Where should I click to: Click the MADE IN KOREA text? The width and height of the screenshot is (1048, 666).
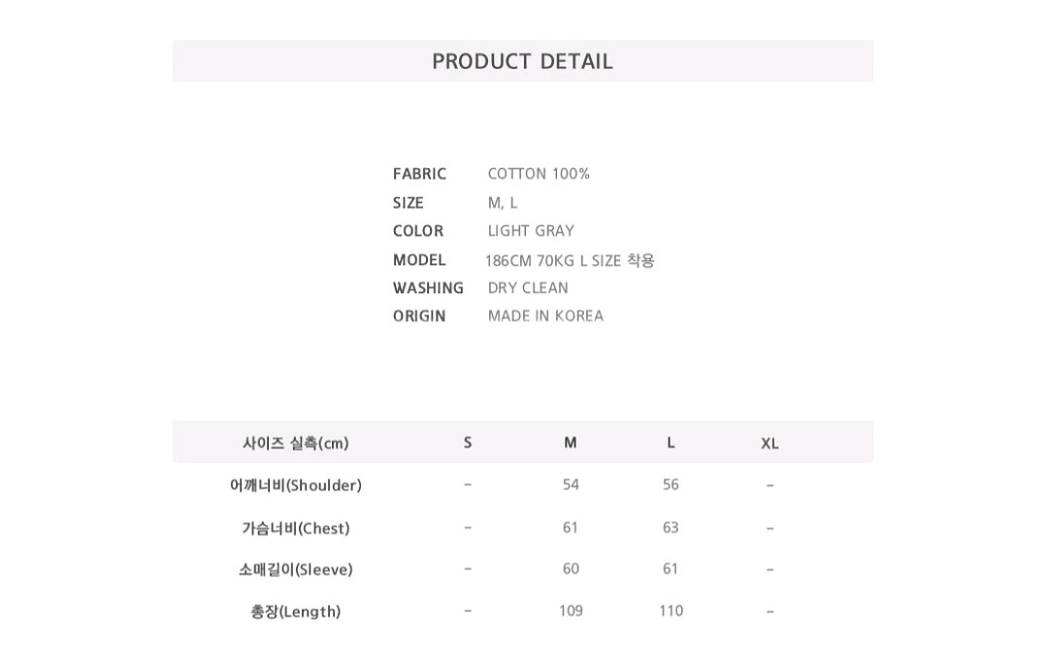click(x=545, y=316)
